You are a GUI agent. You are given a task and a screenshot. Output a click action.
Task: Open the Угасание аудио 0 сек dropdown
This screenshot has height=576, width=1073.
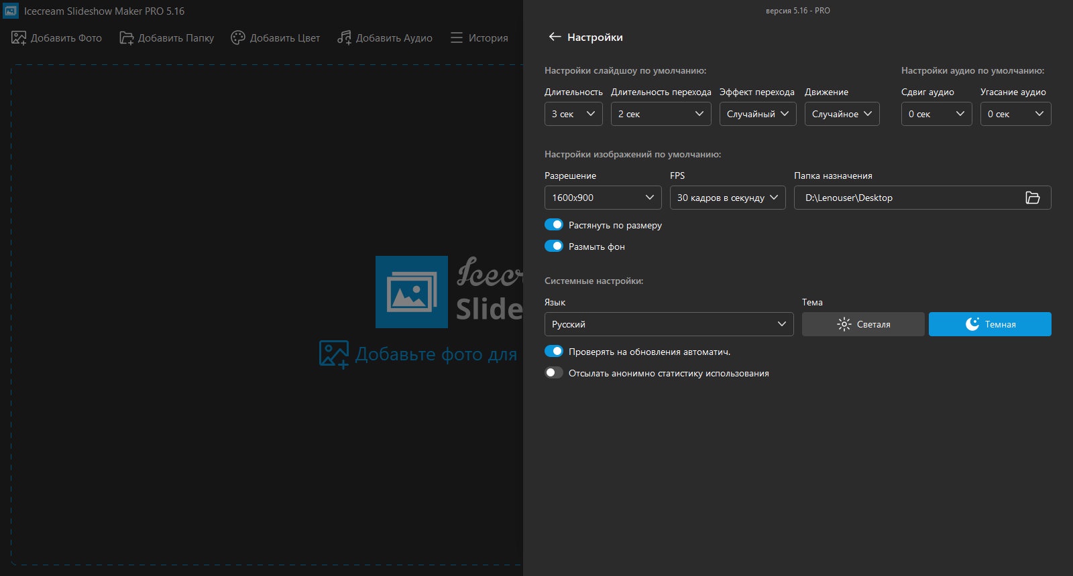(1016, 114)
